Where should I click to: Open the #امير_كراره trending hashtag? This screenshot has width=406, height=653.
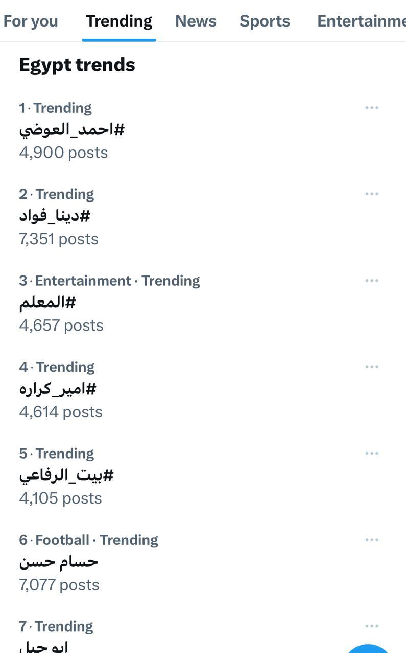click(58, 389)
